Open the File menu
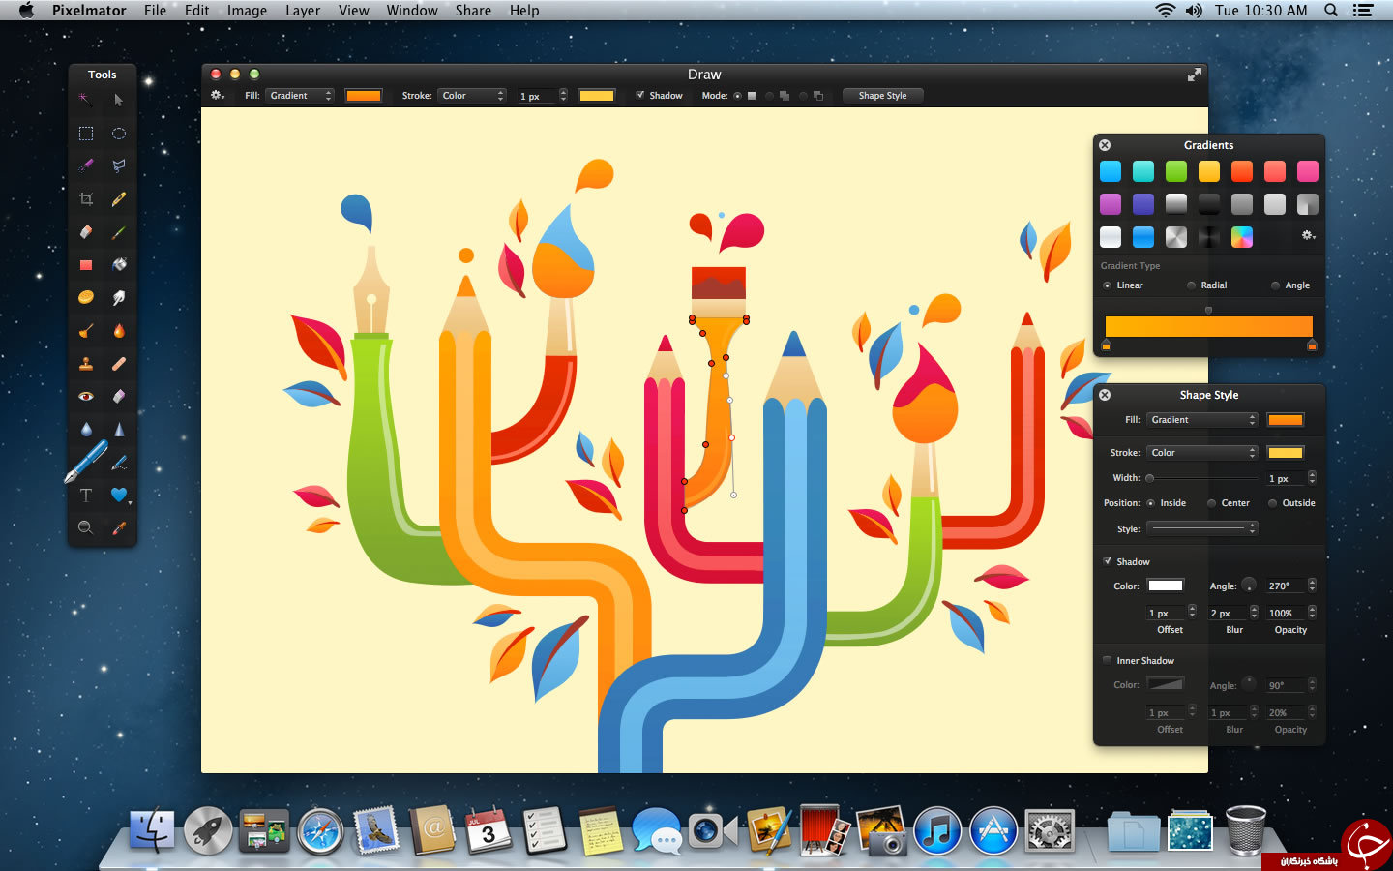This screenshot has width=1393, height=871. pyautogui.click(x=155, y=11)
